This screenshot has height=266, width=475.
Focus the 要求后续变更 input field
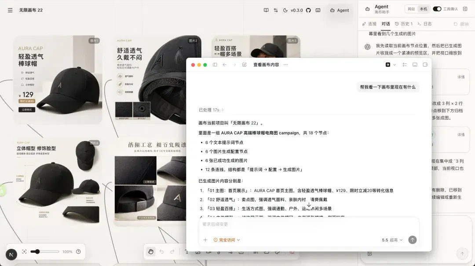click(309, 225)
